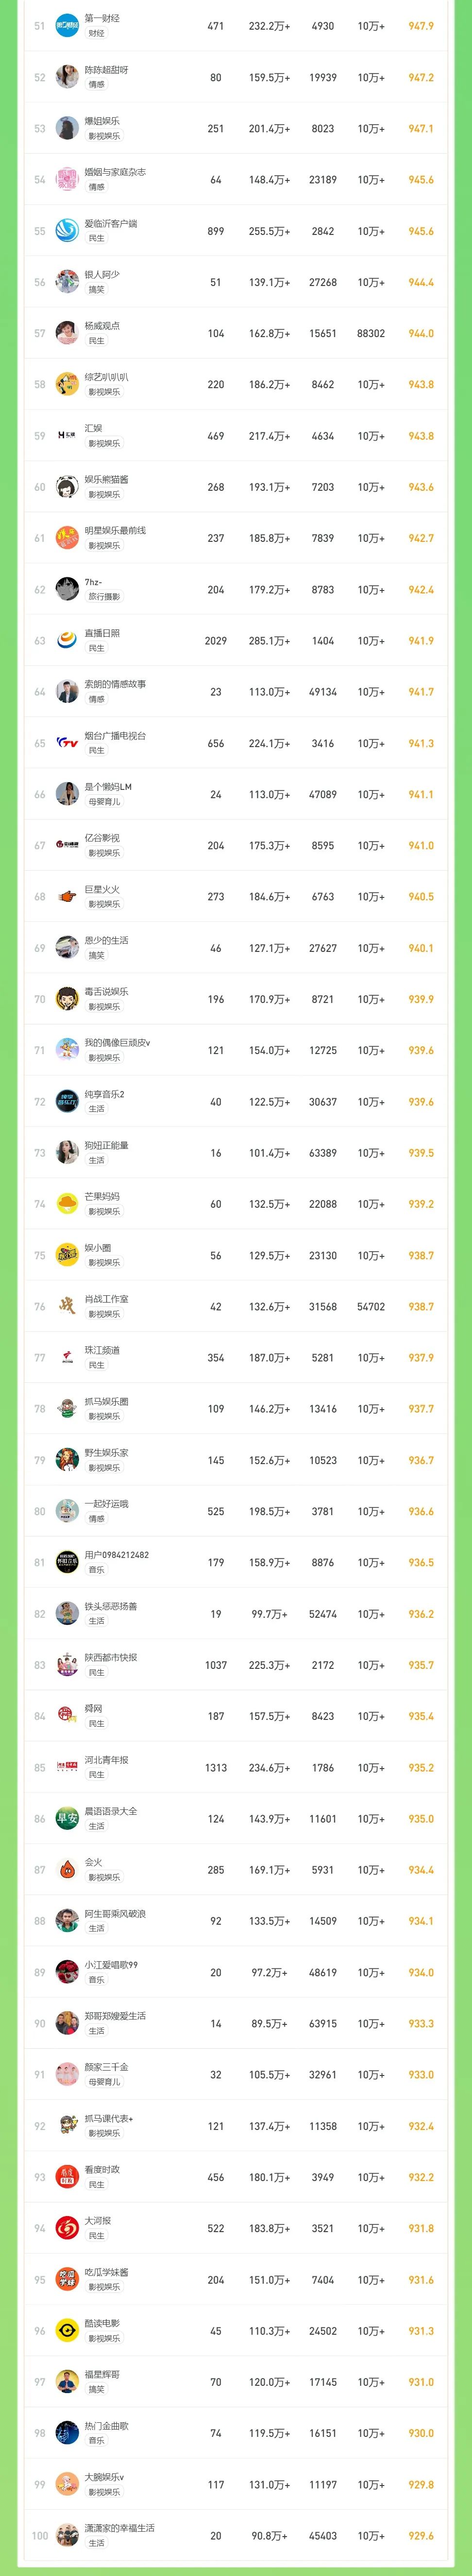The width and height of the screenshot is (472, 2576).
Task: Open the 索朗的情感故事 account link
Action: pos(115,684)
